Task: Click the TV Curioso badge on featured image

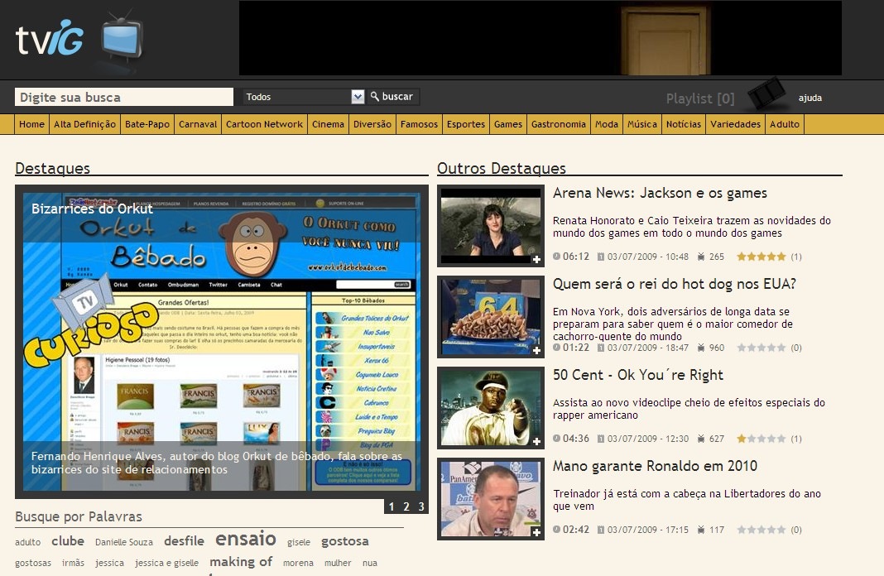Action: pyautogui.click(x=90, y=321)
